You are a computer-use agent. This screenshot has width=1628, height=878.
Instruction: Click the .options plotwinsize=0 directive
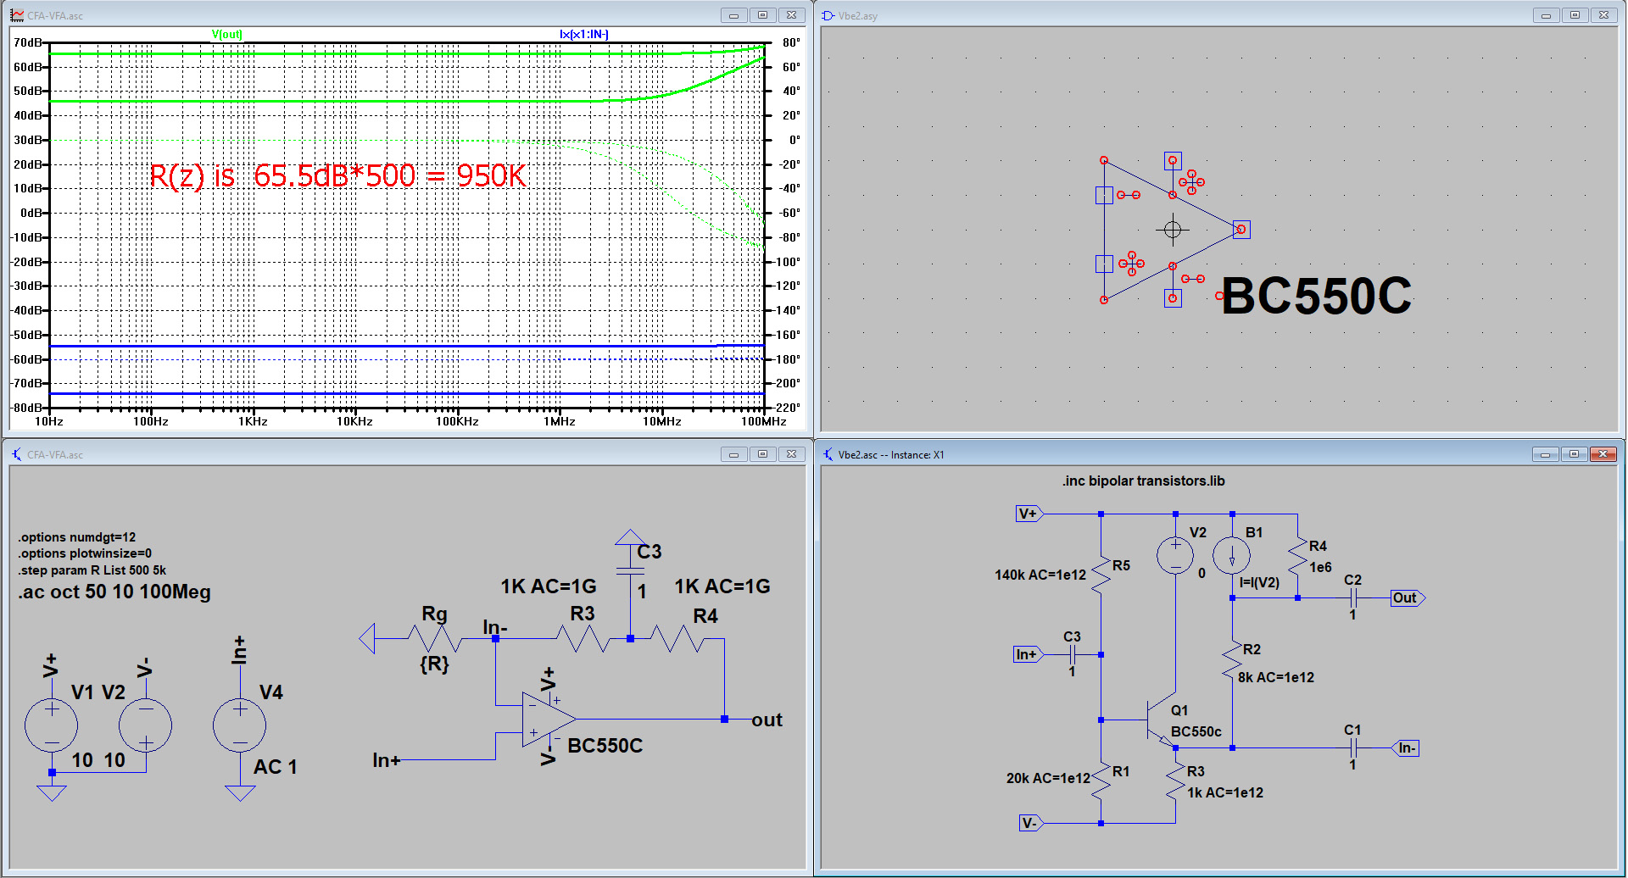[x=85, y=553]
